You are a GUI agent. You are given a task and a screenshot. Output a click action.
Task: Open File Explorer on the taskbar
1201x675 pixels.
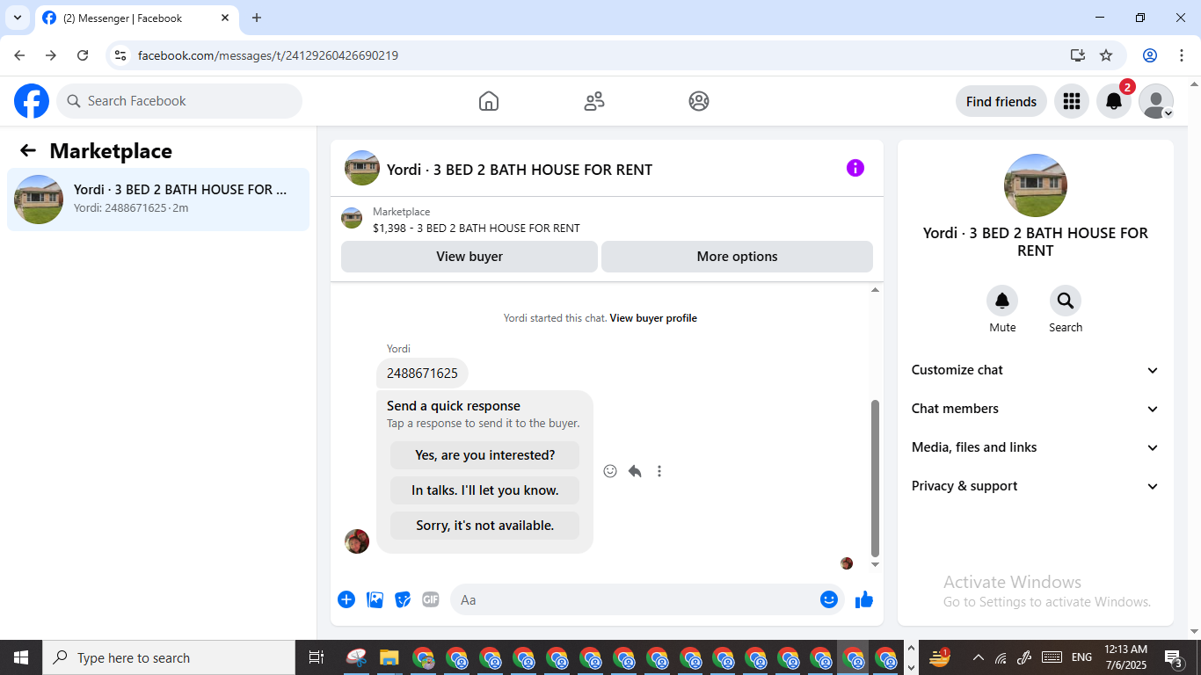click(389, 657)
